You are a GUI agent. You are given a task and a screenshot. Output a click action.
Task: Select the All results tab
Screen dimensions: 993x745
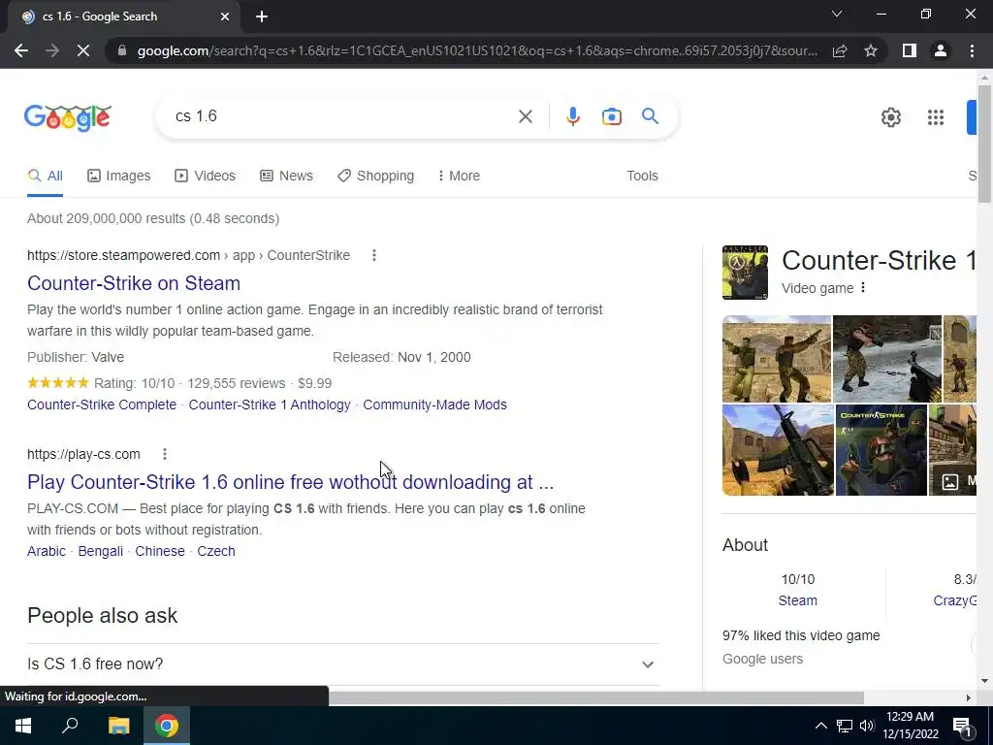point(45,177)
